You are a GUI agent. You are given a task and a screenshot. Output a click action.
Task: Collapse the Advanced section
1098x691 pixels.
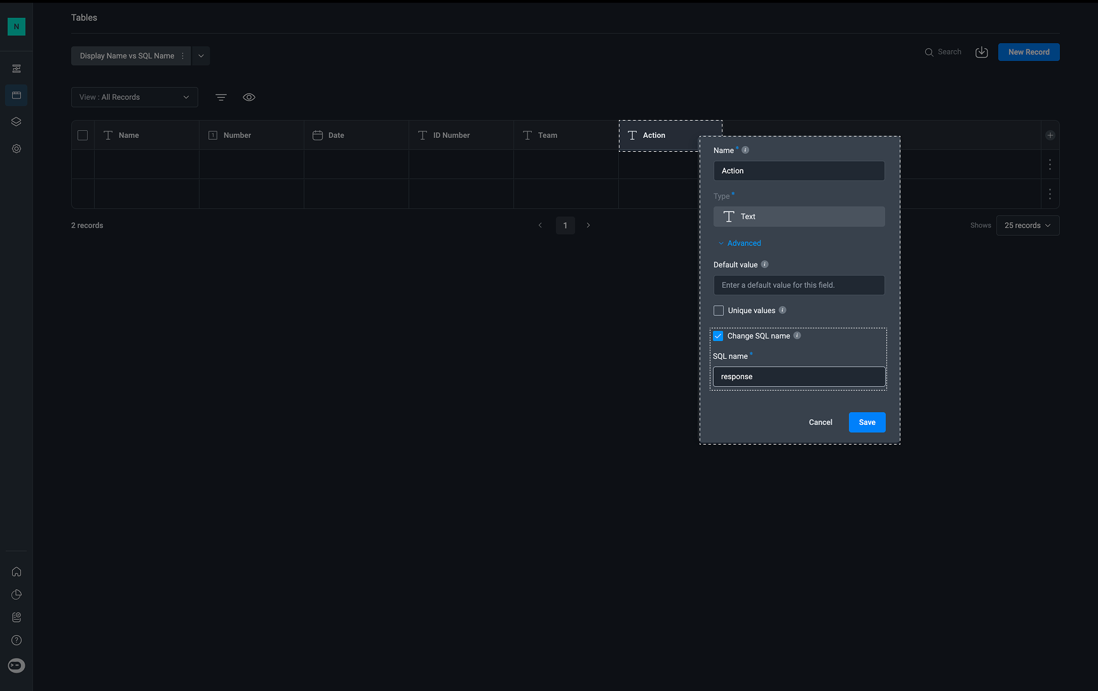739,243
